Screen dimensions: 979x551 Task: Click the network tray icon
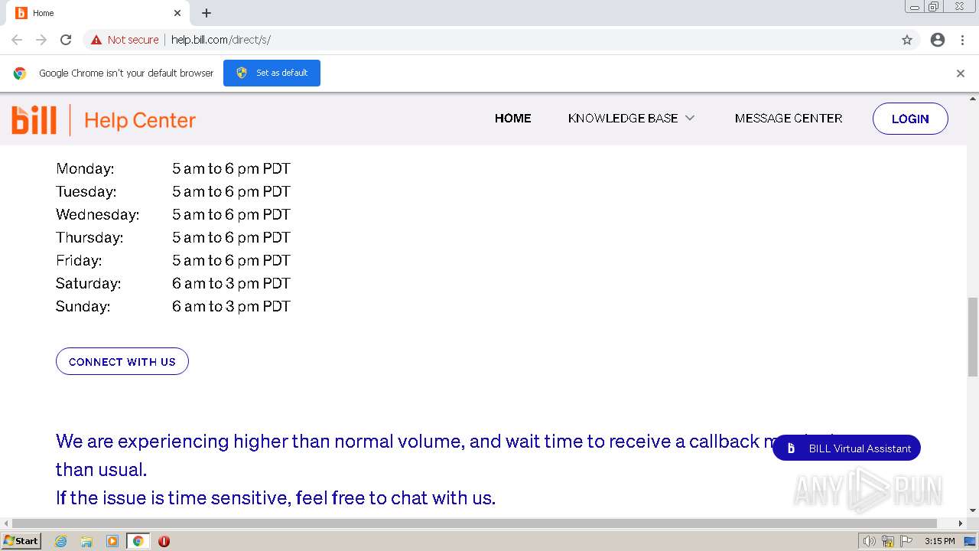[x=888, y=541]
